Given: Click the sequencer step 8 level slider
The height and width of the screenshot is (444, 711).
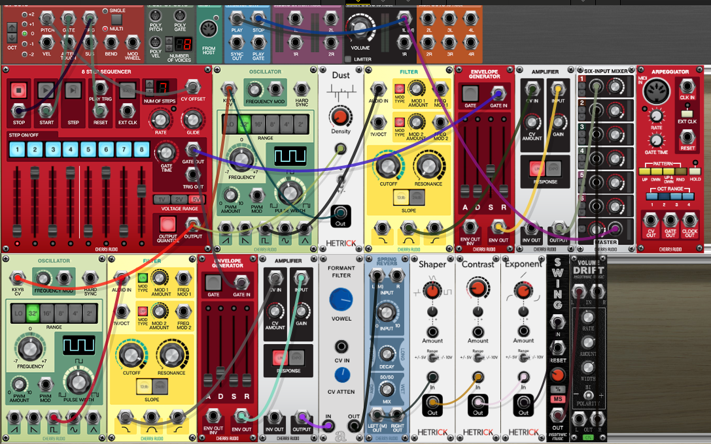Looking at the screenshot, I should tap(141, 191).
